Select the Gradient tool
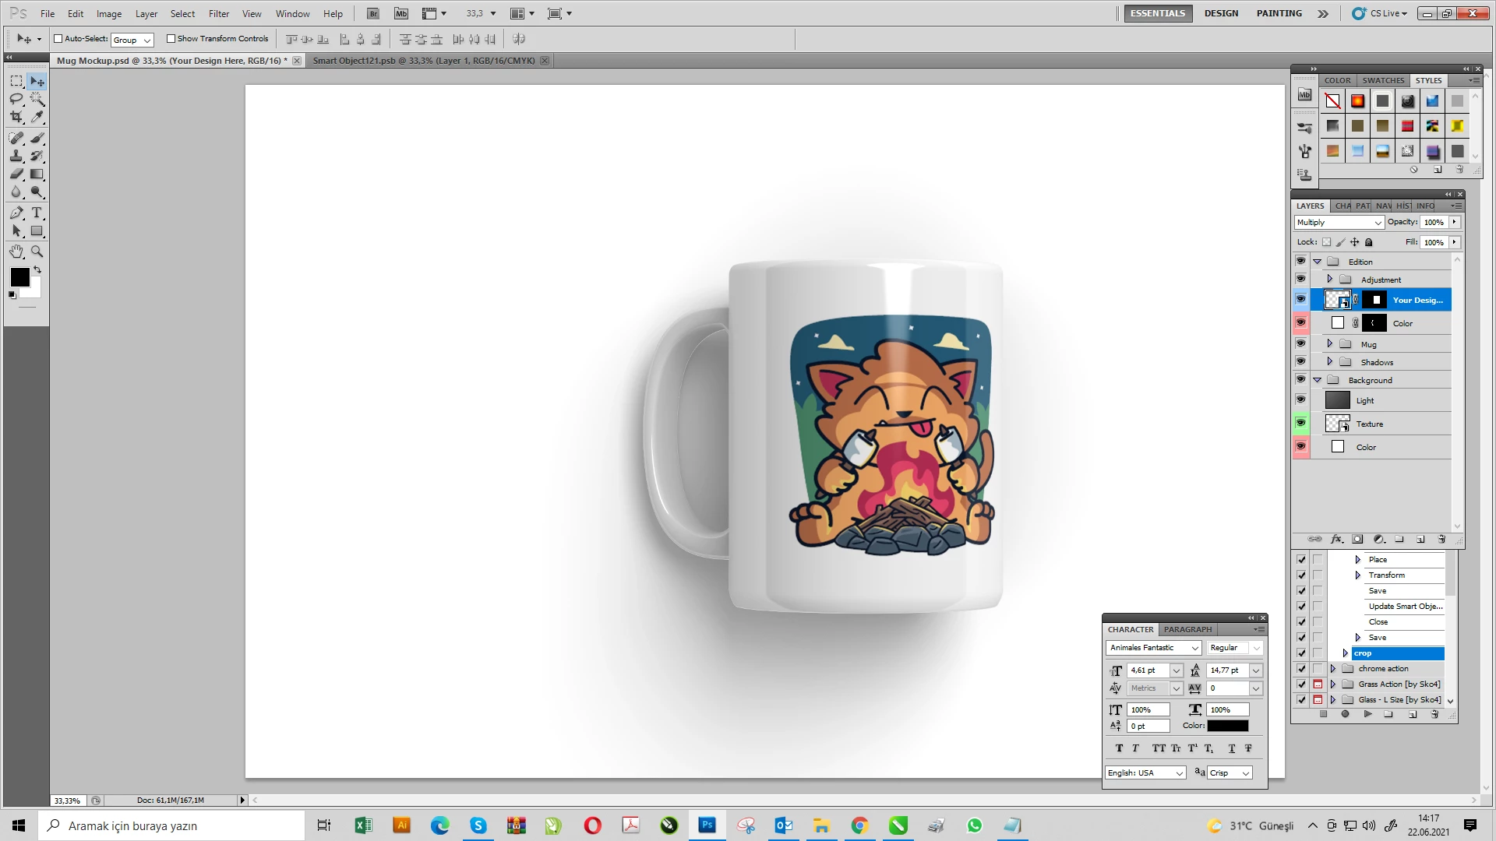Screen dimensions: 1496x841 tap(37, 174)
